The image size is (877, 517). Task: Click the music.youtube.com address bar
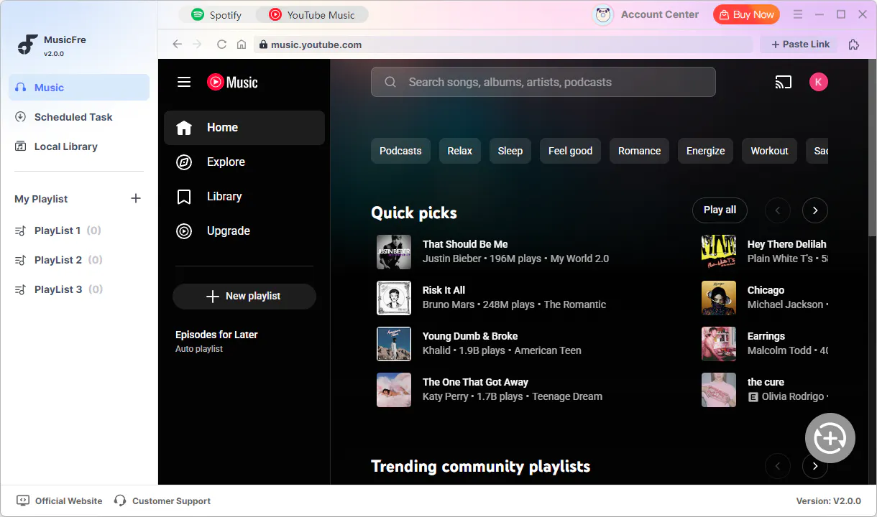pyautogui.click(x=503, y=45)
